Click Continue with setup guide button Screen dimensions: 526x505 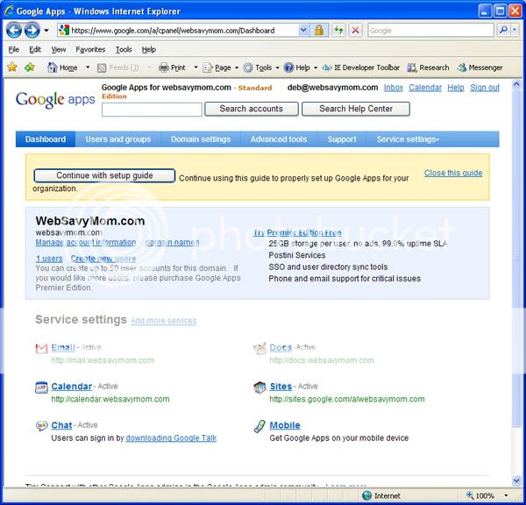(104, 175)
